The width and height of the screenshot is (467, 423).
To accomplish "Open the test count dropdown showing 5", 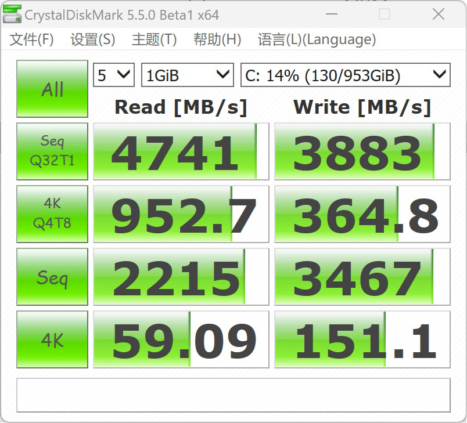I will click(114, 75).
